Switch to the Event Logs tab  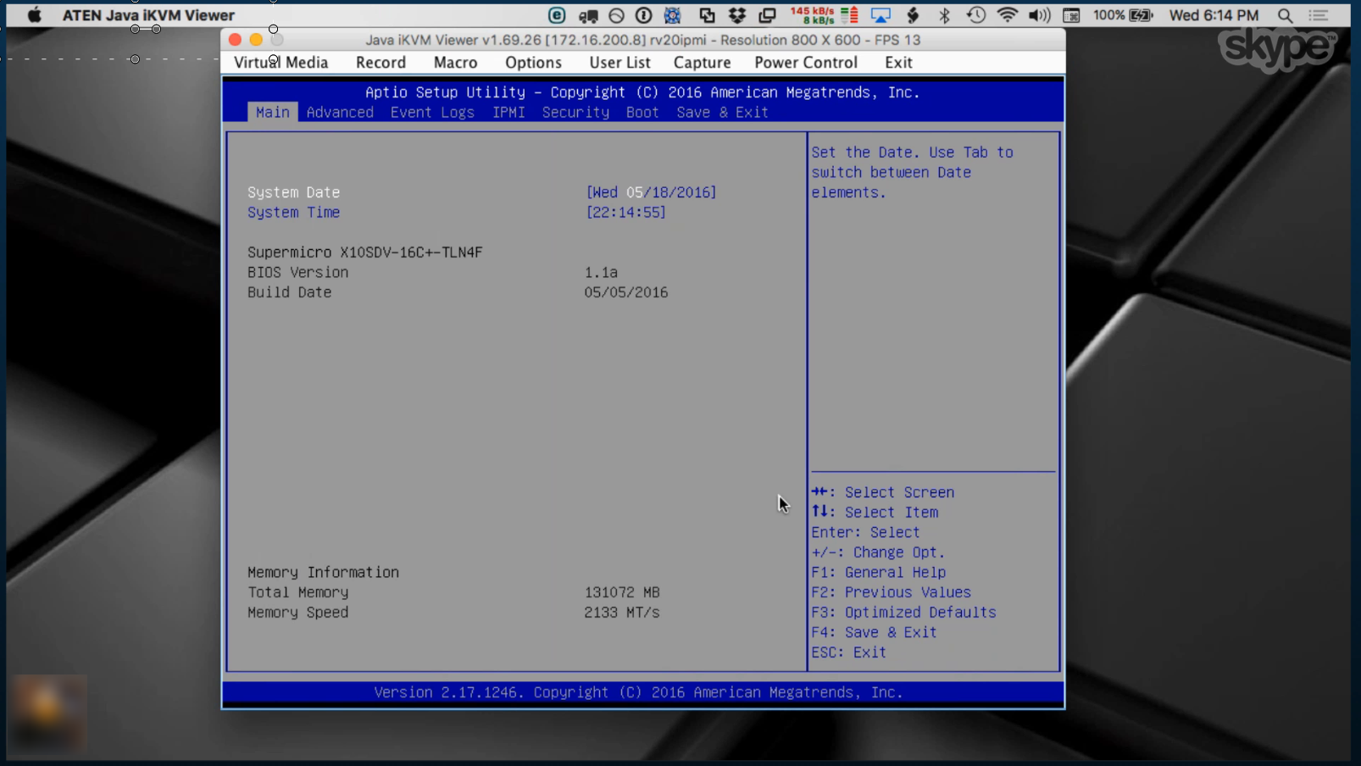click(432, 112)
